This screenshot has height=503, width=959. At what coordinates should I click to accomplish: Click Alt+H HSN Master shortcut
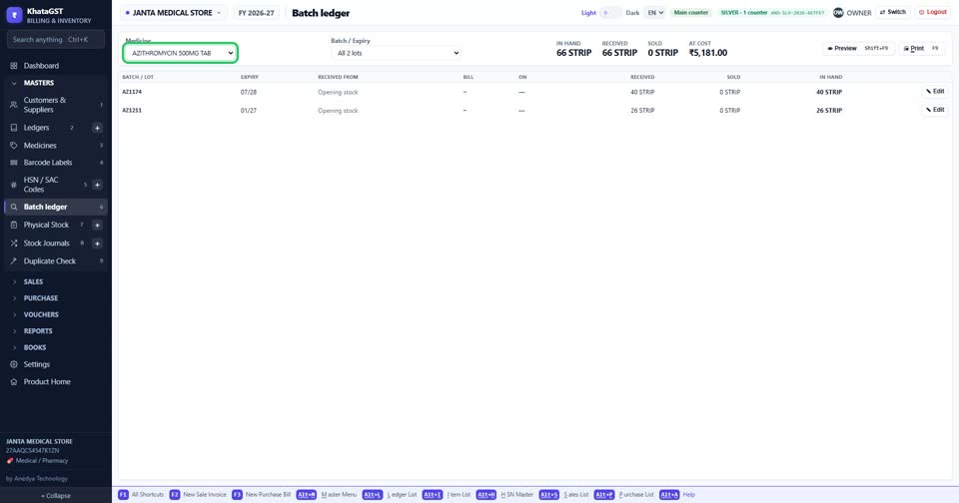[x=504, y=494]
